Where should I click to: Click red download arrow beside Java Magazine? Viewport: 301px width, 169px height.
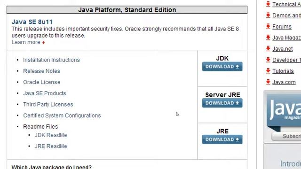[268, 38]
